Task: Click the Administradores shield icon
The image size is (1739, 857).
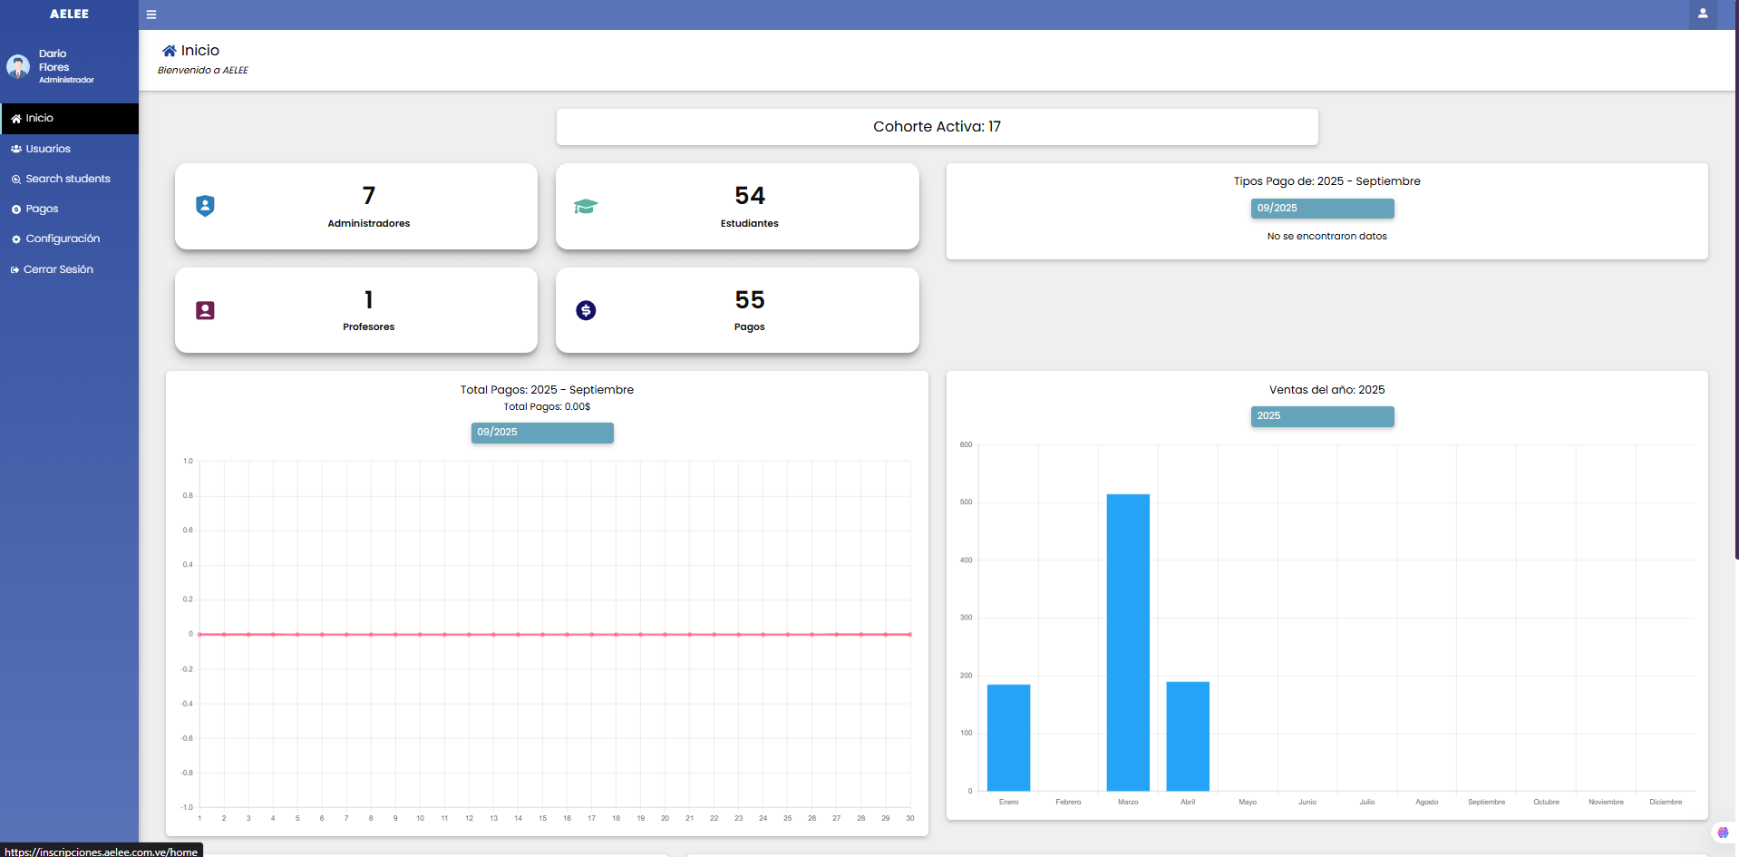Action: coord(205,206)
